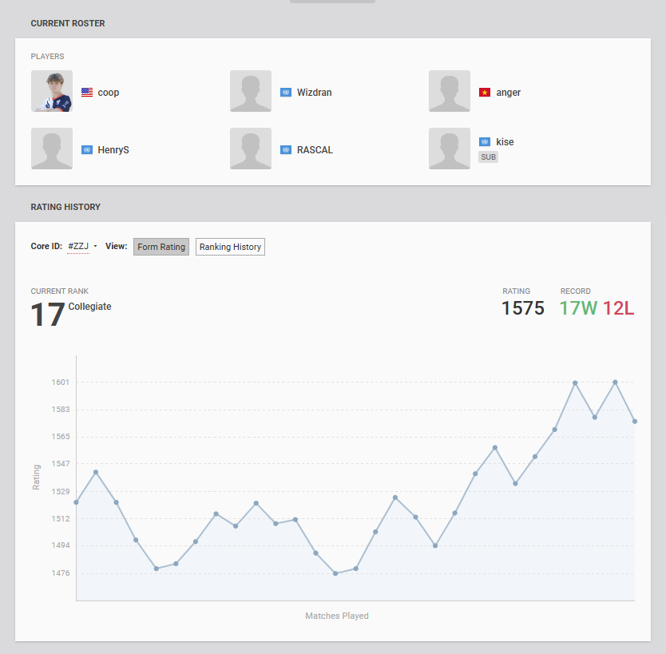
Task: Open player link coop
Action: click(x=109, y=93)
